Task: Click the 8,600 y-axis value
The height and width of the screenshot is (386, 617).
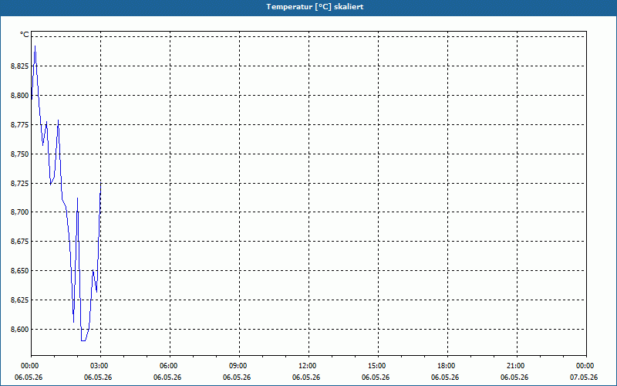Action: [x=20, y=330]
